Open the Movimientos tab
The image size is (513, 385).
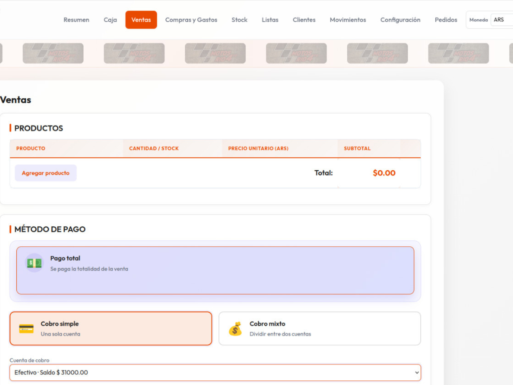(348, 20)
